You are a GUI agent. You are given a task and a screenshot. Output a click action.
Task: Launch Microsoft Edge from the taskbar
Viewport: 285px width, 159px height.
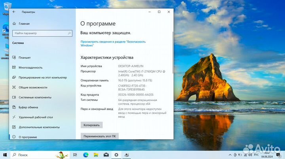click(x=85, y=155)
